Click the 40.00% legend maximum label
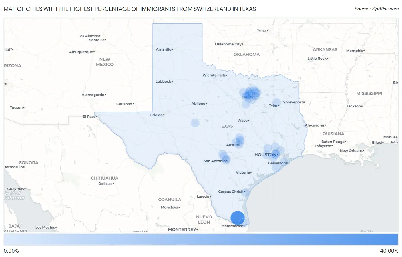Screen dimensions: 402x257 tap(389, 251)
